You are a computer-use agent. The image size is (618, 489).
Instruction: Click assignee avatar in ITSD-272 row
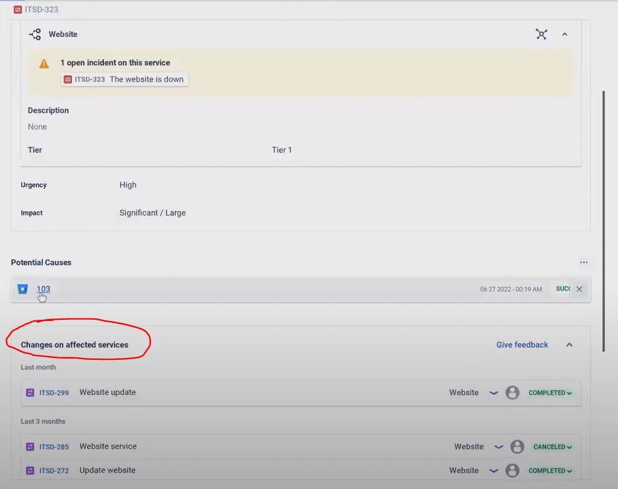coord(512,470)
